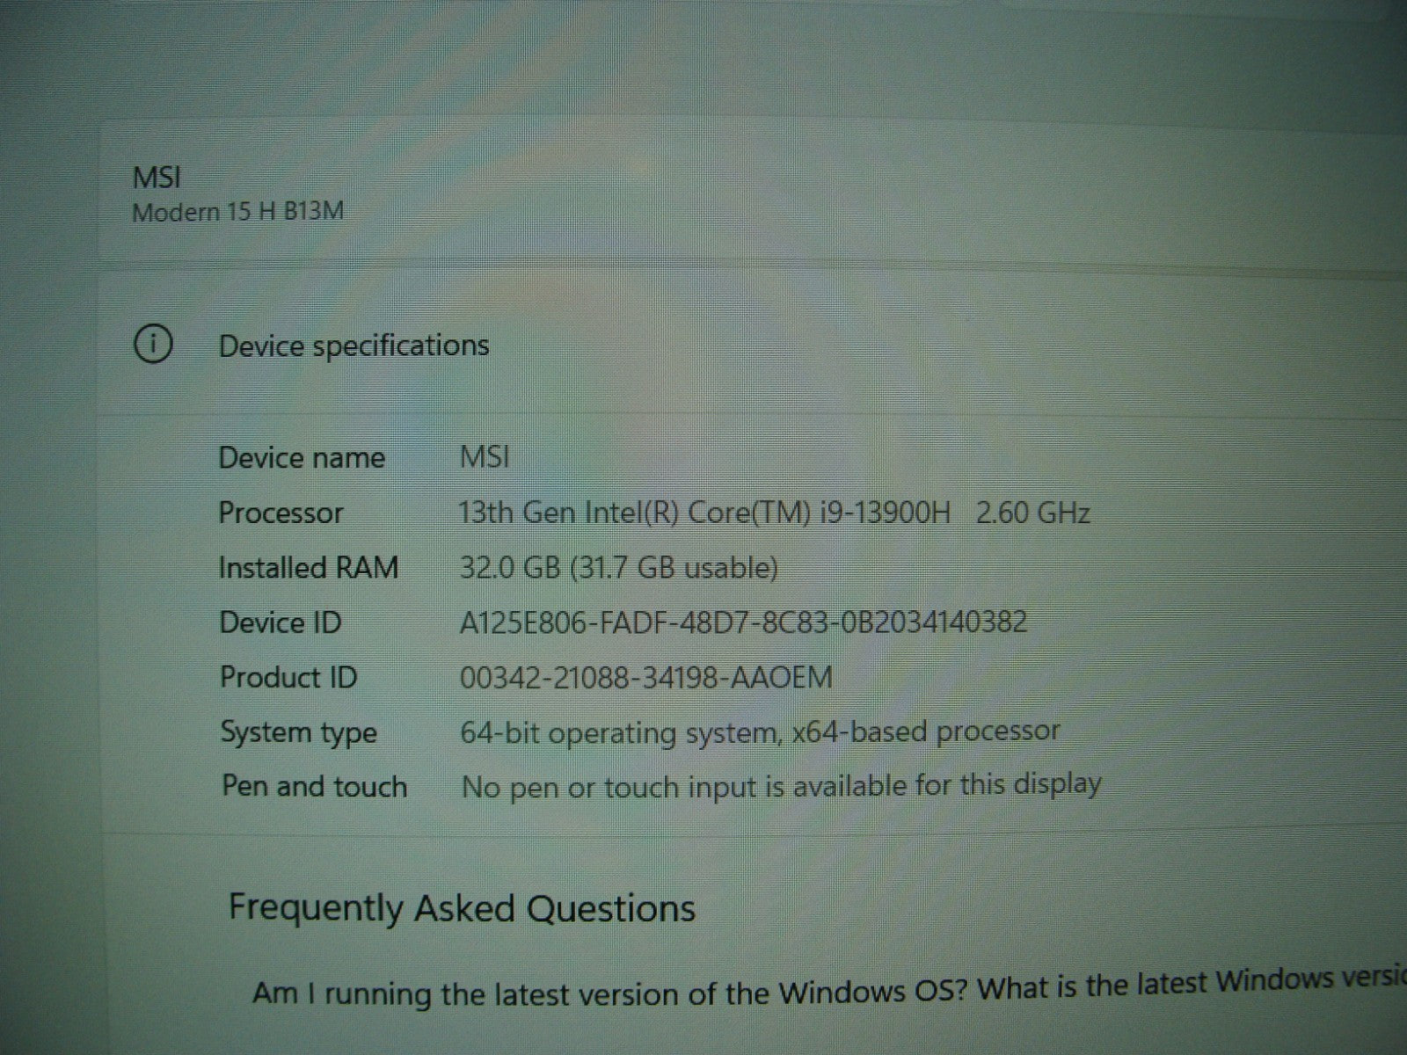Click the Frequently Asked Questions heading
Image resolution: width=1407 pixels, height=1055 pixels.
pyautogui.click(x=462, y=907)
